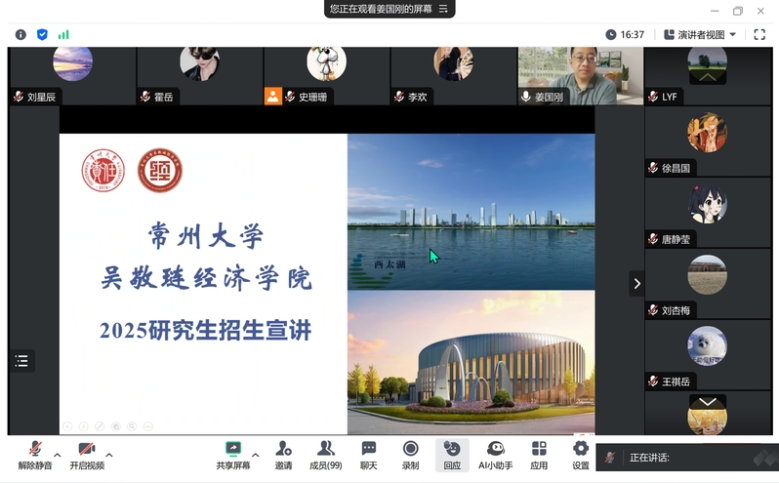Open the 成员(99) participants list

(325, 455)
